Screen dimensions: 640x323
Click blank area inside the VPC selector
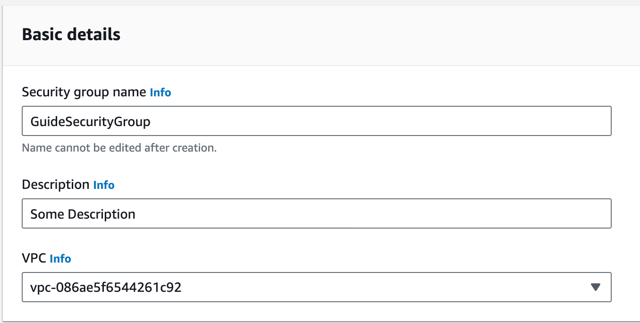point(378,287)
